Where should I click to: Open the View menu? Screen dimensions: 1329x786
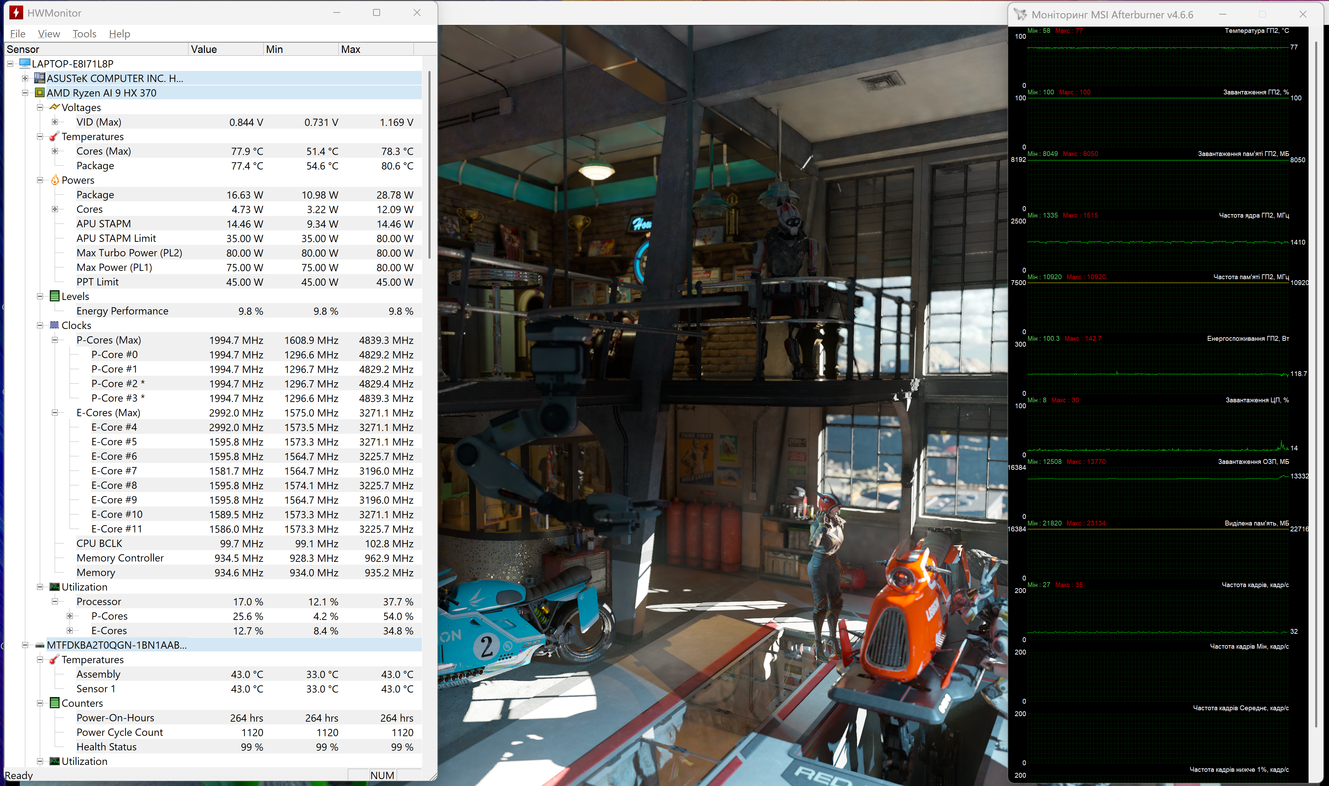tap(49, 34)
